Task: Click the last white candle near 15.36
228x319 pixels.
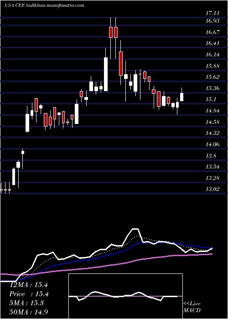Action: pyautogui.click(x=181, y=97)
